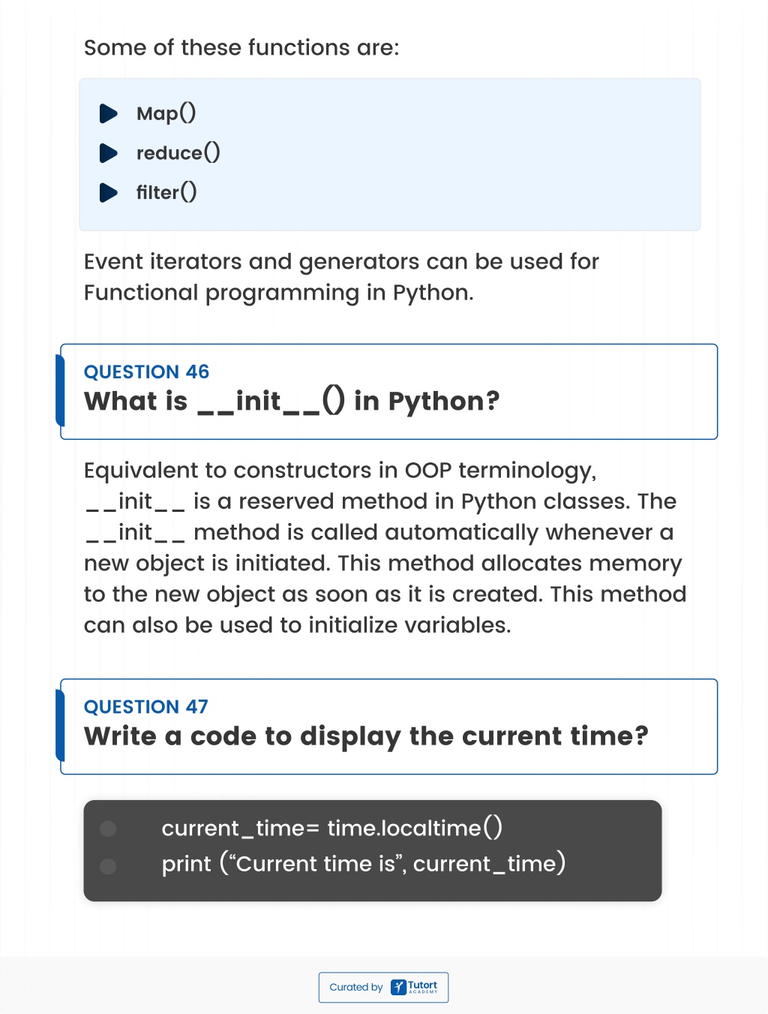Viewport: 768px width, 1014px height.
Task: Select the reduce() list item text
Action: click(x=178, y=153)
